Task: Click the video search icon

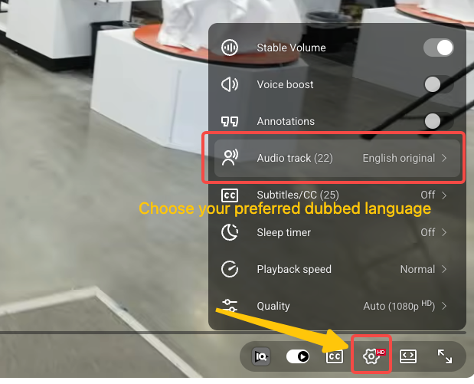Action: 261,356
